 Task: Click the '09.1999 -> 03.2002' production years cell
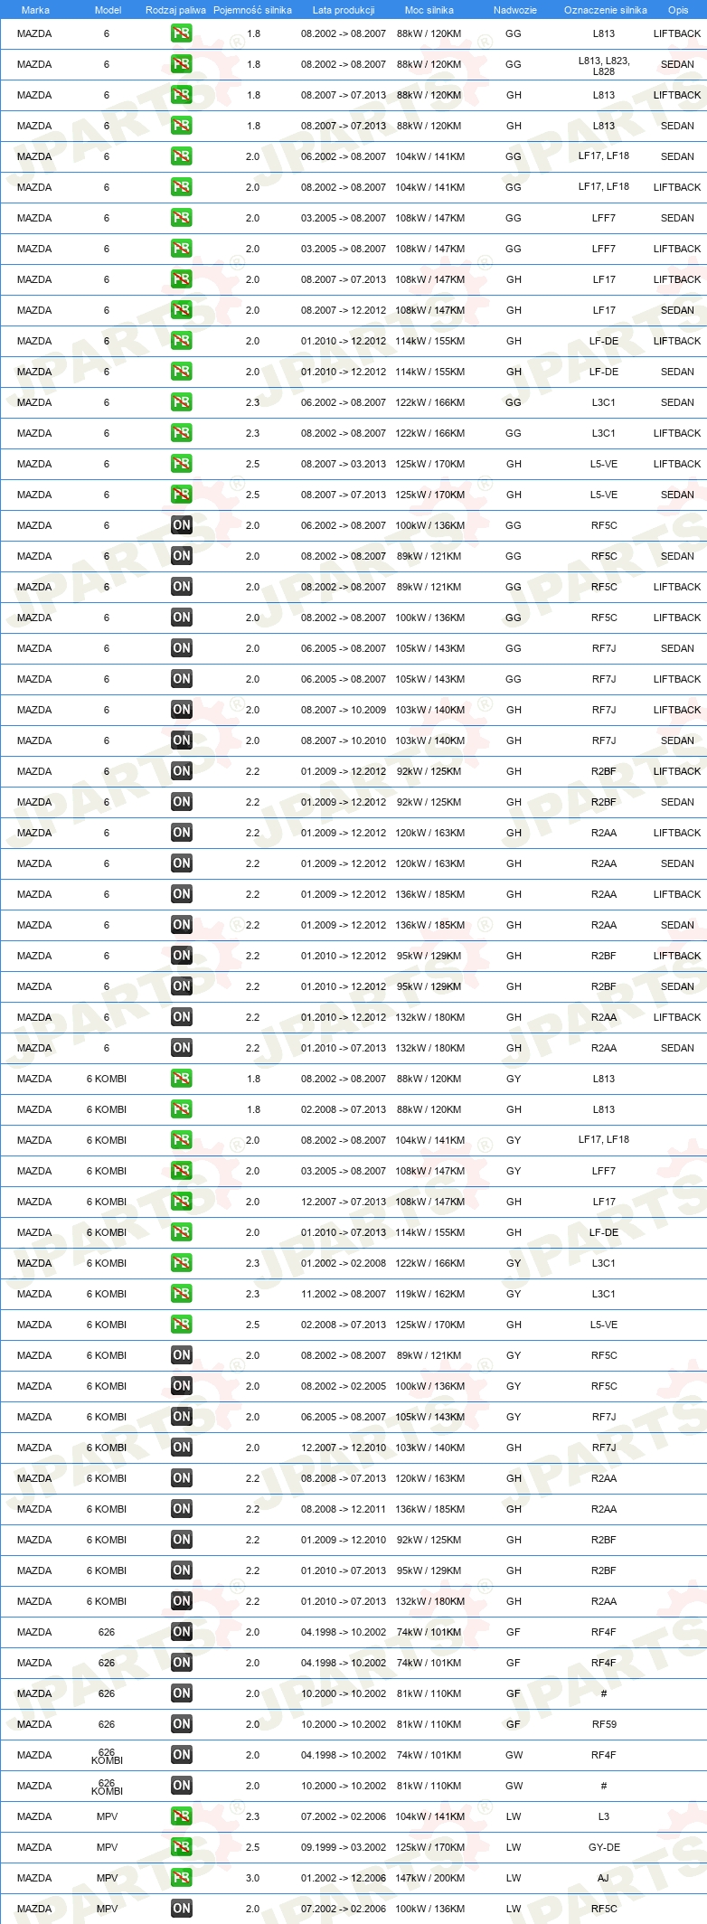point(344,1847)
